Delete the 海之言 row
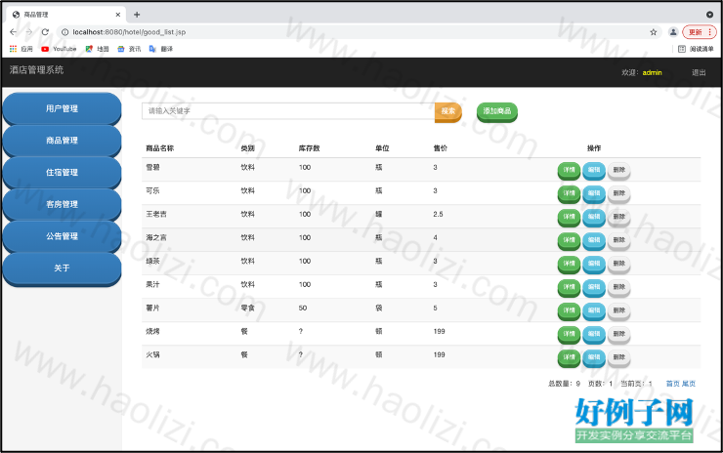Screen dimensions: 723x453 click(x=618, y=241)
